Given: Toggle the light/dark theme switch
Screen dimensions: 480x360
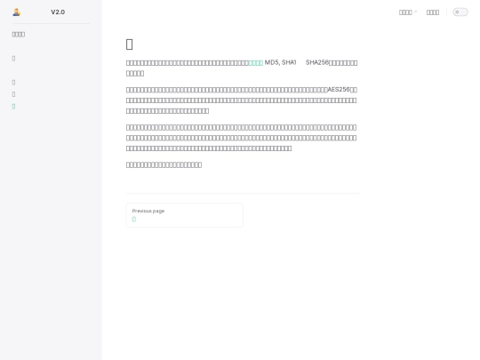Looking at the screenshot, I should [x=460, y=12].
